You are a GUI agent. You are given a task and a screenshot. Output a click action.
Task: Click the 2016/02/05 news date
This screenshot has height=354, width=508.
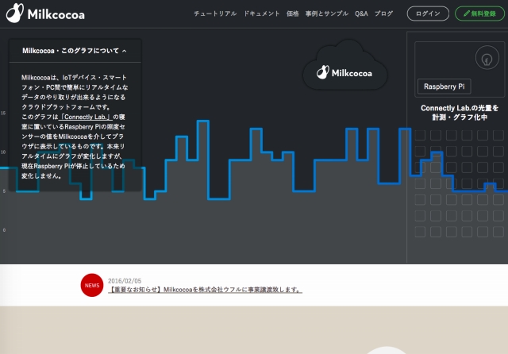tap(125, 281)
